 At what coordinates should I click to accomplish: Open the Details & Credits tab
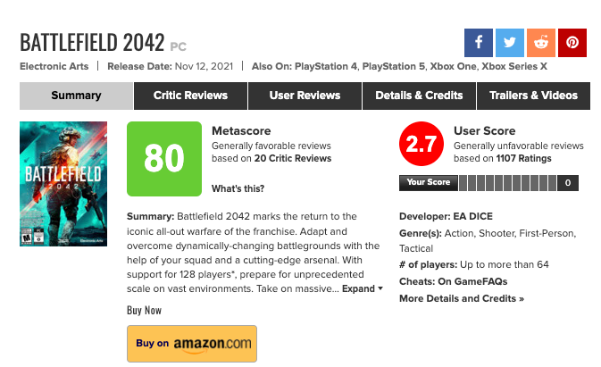pos(419,96)
